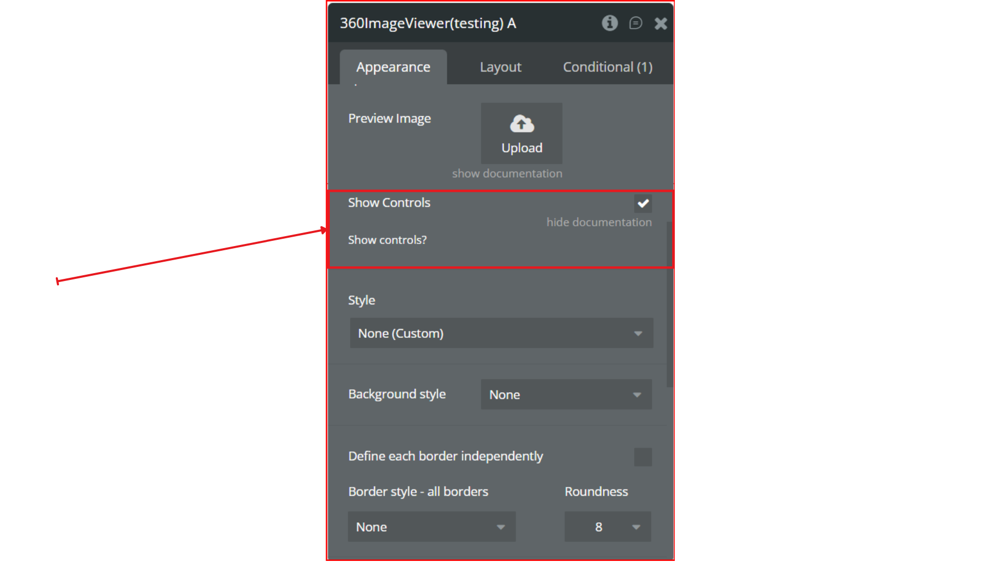The image size is (1002, 563).
Task: Click the info icon in header
Action: tap(610, 23)
